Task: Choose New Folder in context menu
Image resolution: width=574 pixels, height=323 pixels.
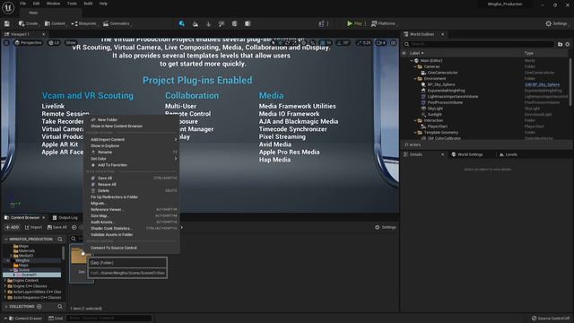Action: 108,119
